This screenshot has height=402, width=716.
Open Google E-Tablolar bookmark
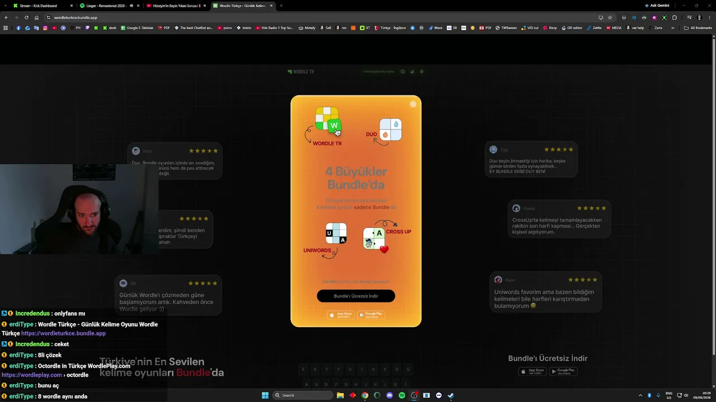136,27
